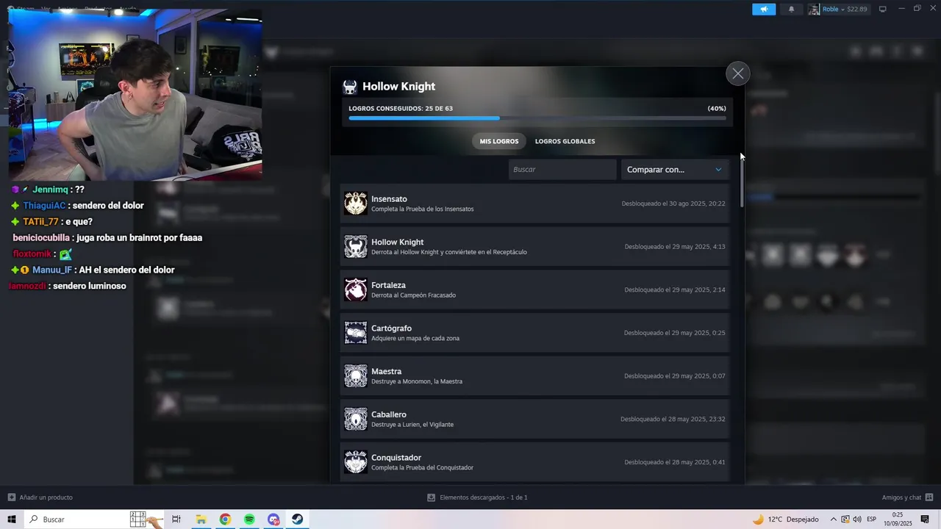Select the Conquistador achievement title
The height and width of the screenshot is (529, 941).
tap(396, 458)
